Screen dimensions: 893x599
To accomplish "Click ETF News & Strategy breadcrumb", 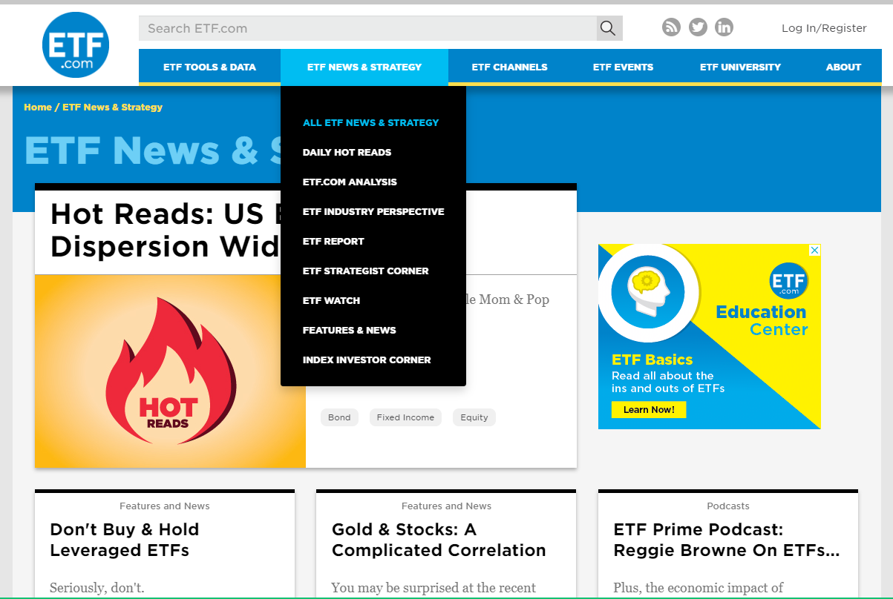I will click(x=112, y=107).
